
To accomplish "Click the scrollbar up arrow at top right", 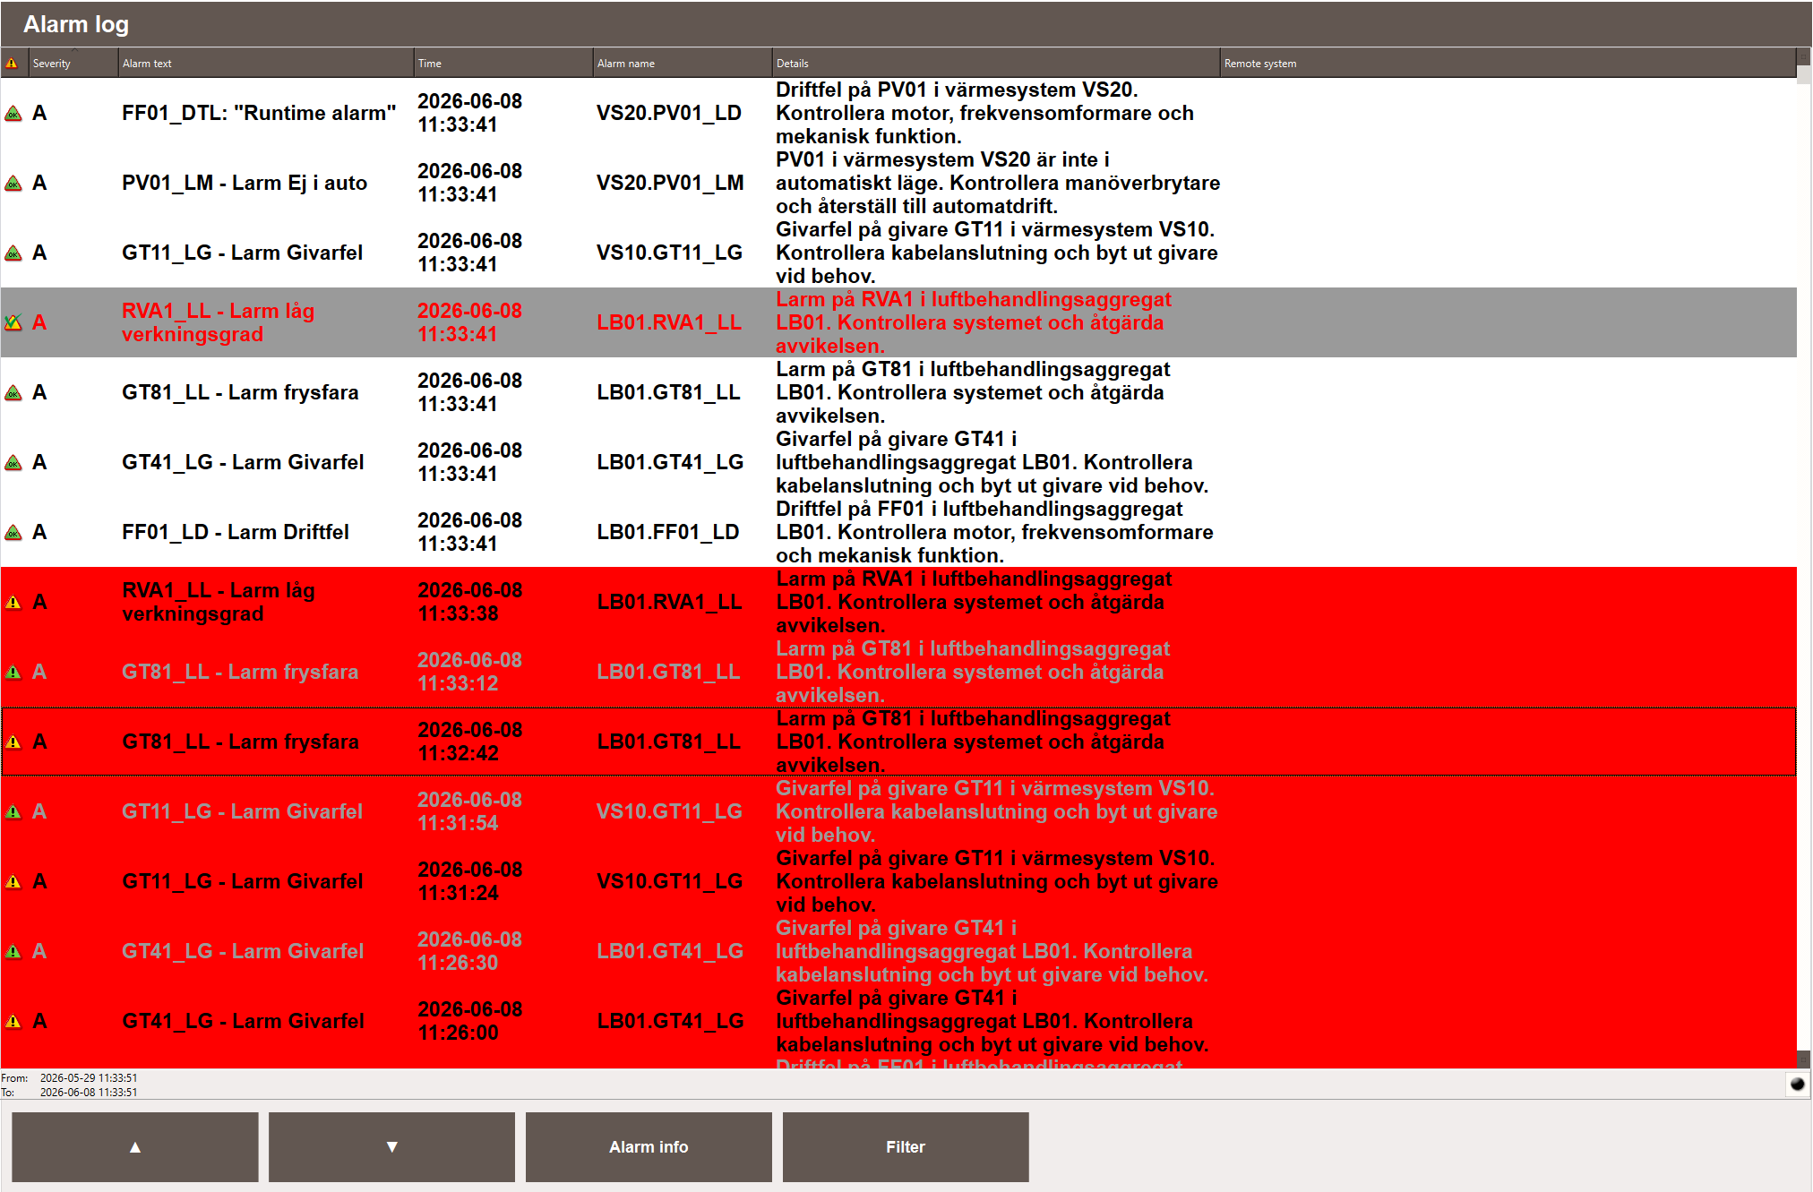I will coord(1804,56).
